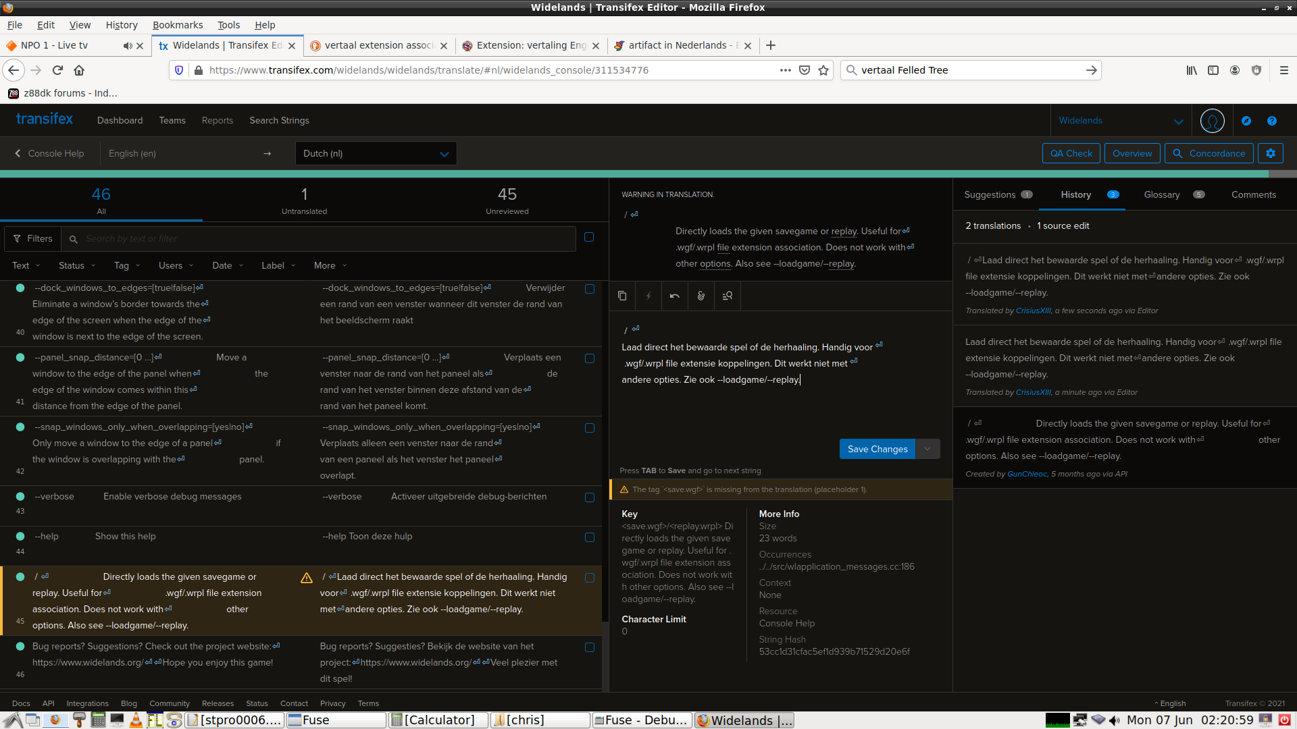Screen dimensions: 1297x729
Task: Click the undo translation icon
Action: 674,296
